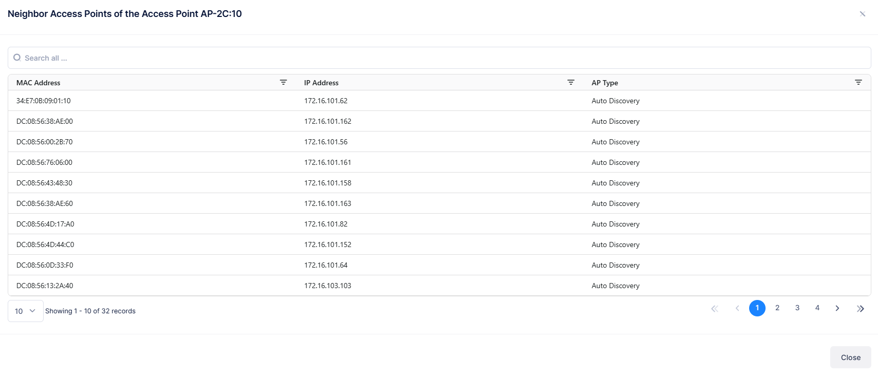This screenshot has width=878, height=377.
Task: Open the IP Address column filter
Action: 570,82
